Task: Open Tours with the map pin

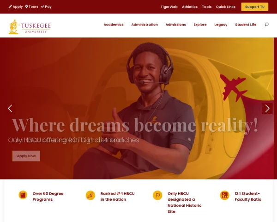Action: click(x=31, y=7)
